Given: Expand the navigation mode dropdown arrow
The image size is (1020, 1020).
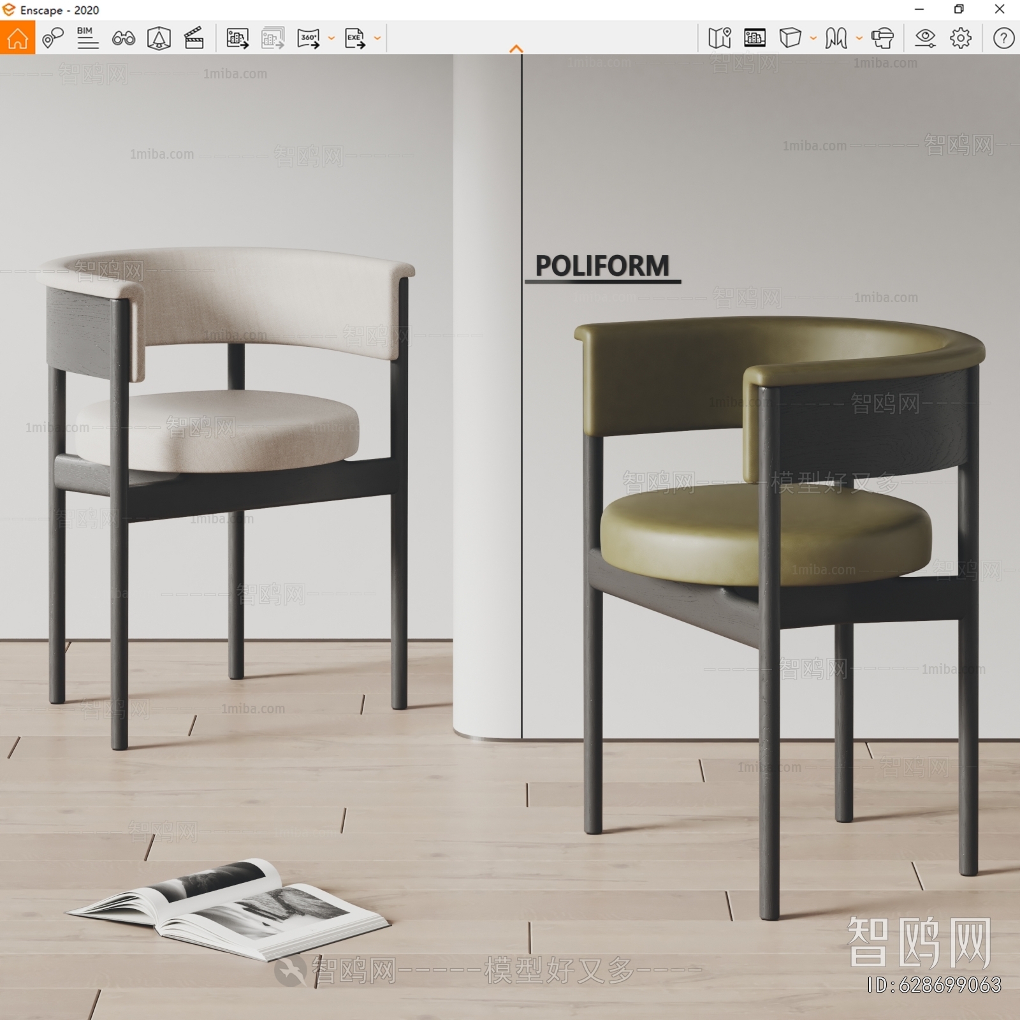Looking at the screenshot, I should pos(859,38).
